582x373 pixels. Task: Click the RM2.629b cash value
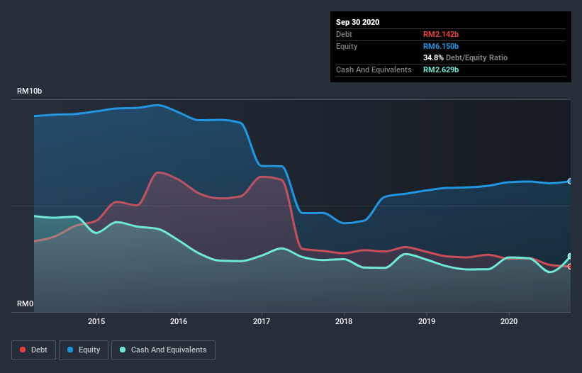[441, 69]
